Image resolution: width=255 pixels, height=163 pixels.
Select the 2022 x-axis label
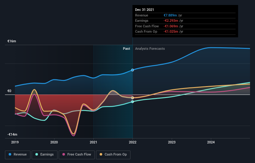coord(133,142)
